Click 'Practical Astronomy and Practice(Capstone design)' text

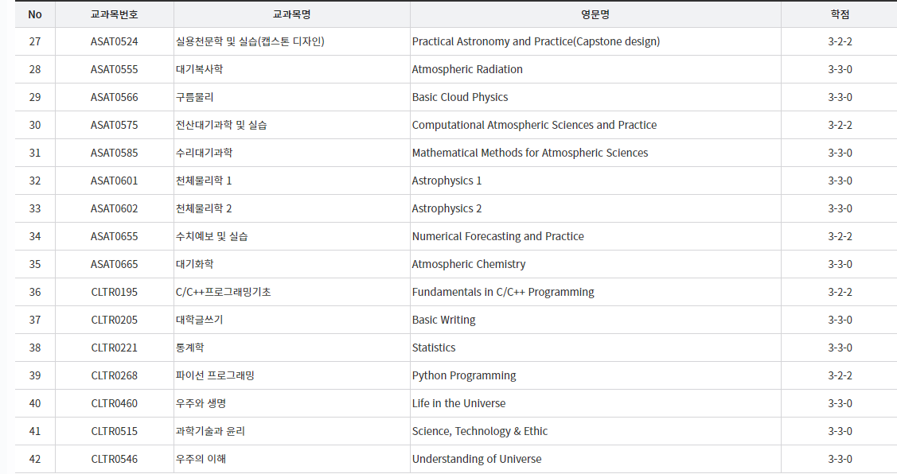[536, 41]
